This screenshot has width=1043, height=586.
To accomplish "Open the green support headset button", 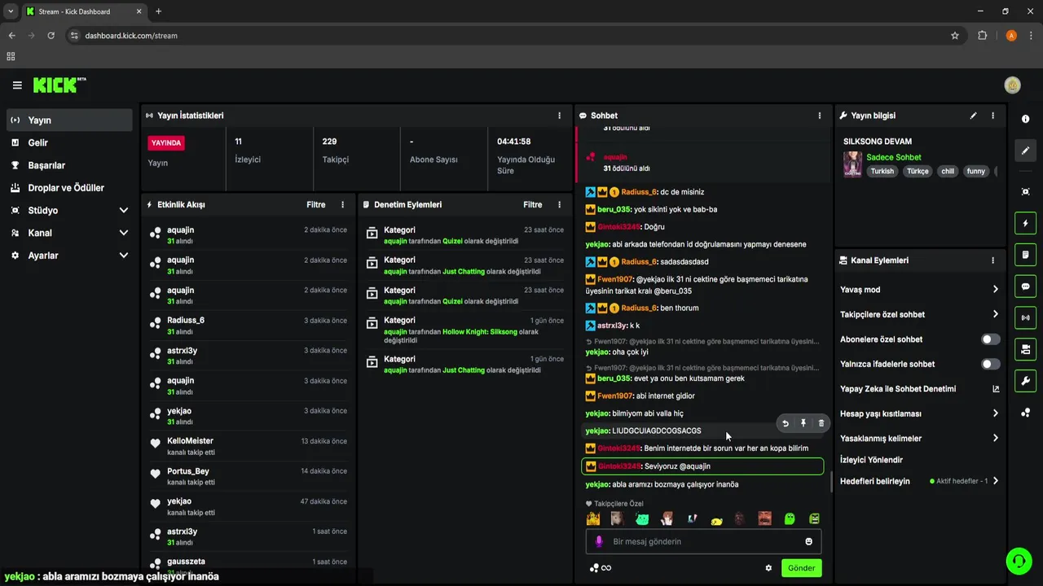I will pyautogui.click(x=1018, y=561).
